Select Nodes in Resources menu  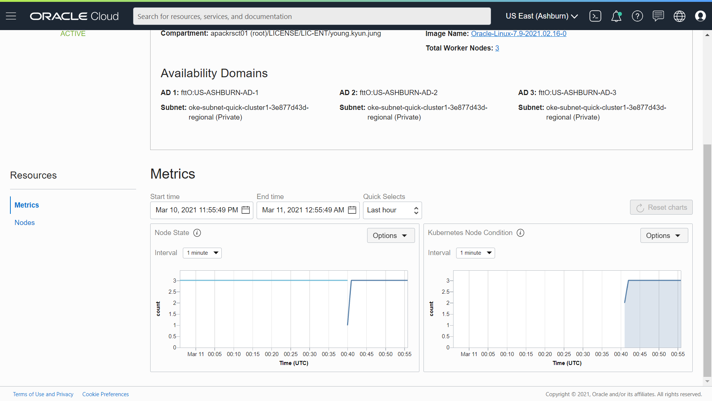click(24, 222)
